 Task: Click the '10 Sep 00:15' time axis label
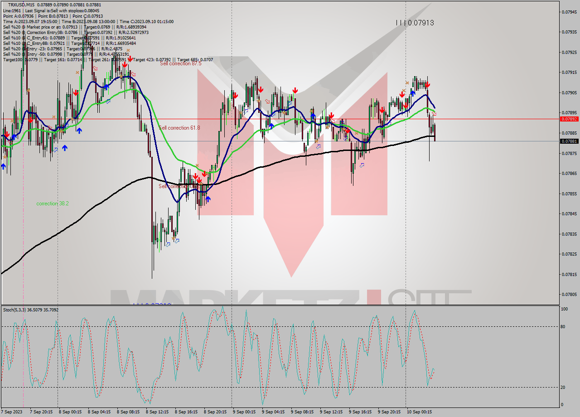pos(419,412)
